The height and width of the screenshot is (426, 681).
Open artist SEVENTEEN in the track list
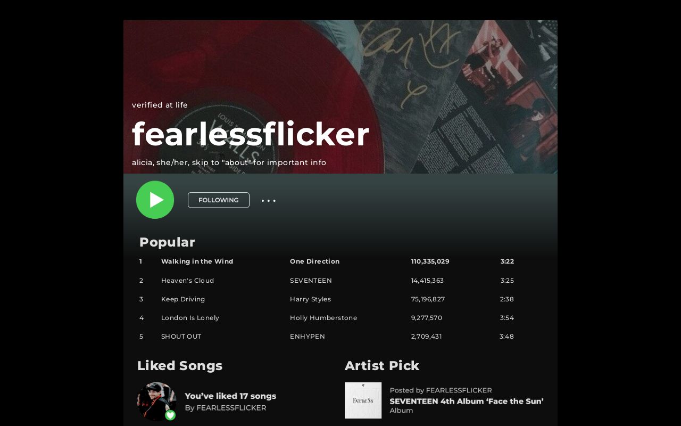pyautogui.click(x=311, y=281)
